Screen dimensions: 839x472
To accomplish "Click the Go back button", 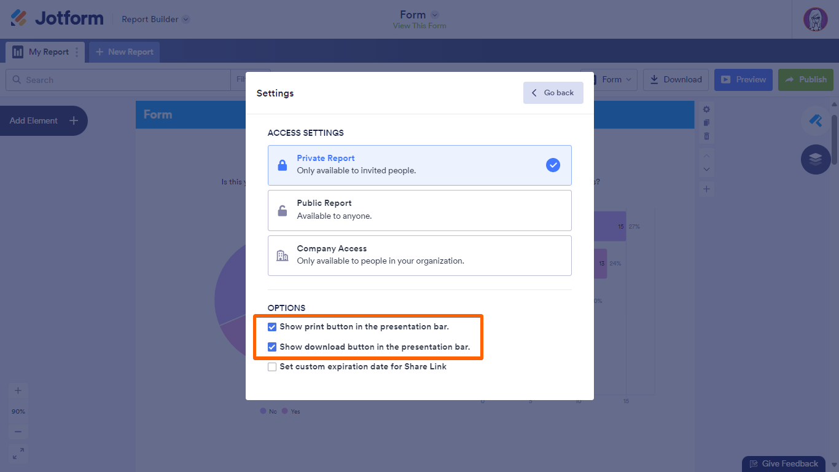I will point(553,93).
